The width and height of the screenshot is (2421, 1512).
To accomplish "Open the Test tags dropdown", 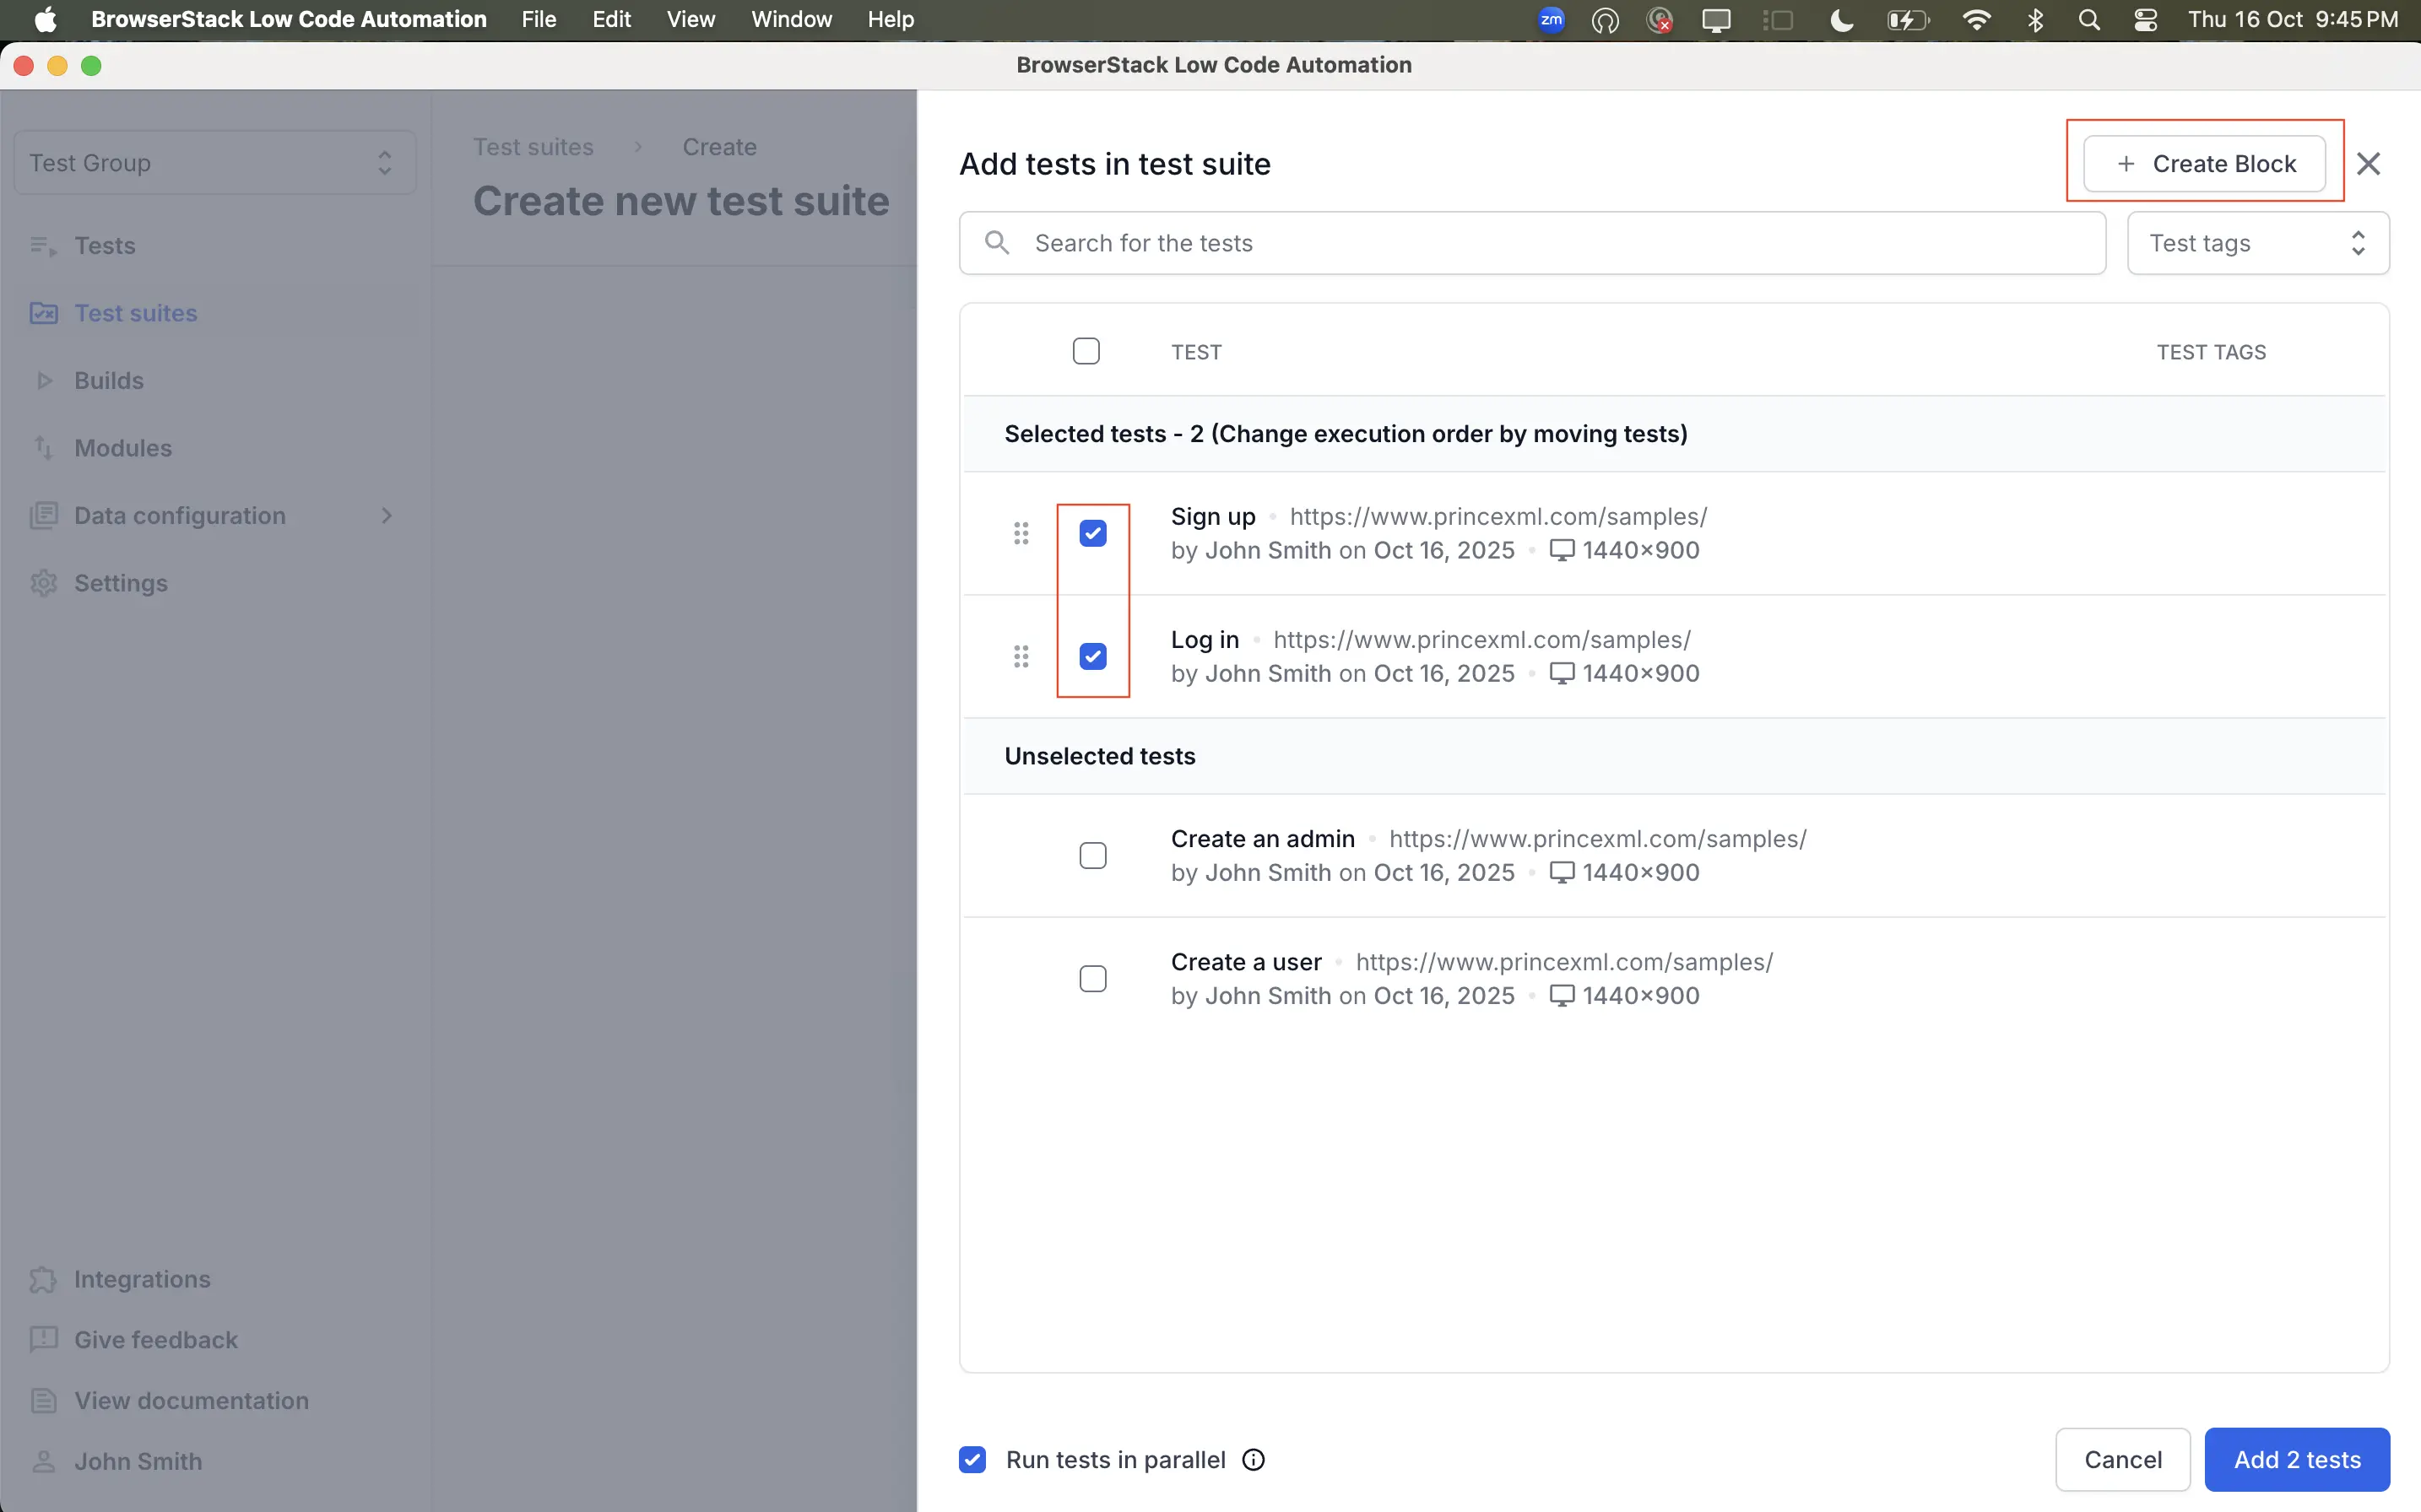I will tap(2255, 243).
